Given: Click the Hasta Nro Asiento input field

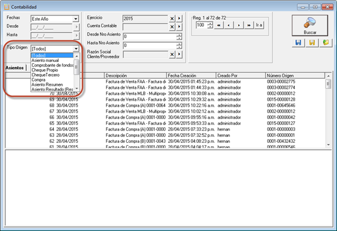Looking at the screenshot, I should (x=149, y=45).
